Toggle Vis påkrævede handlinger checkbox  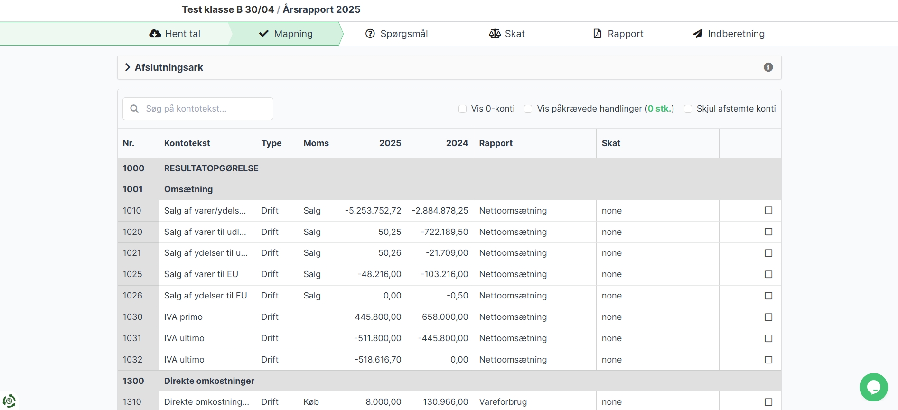coord(528,109)
